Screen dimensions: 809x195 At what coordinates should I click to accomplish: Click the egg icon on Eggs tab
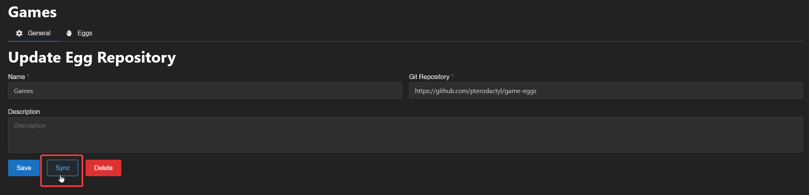[x=69, y=33]
